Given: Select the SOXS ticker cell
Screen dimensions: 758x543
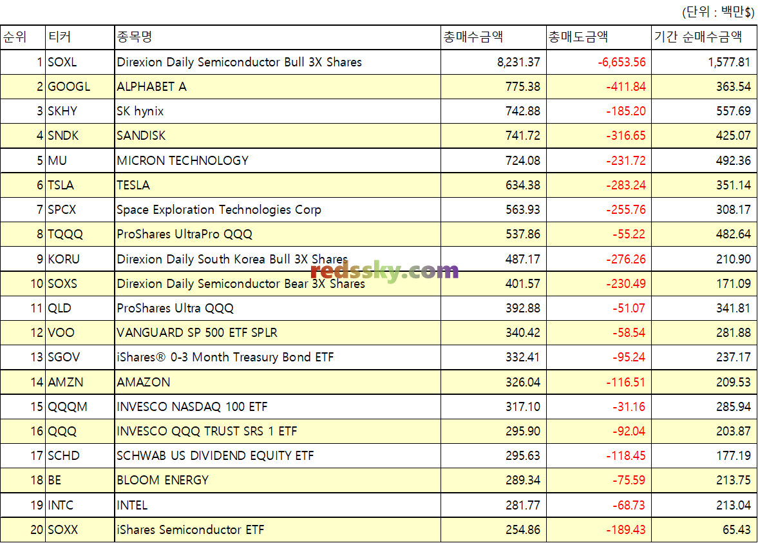Looking at the screenshot, I should click(80, 284).
